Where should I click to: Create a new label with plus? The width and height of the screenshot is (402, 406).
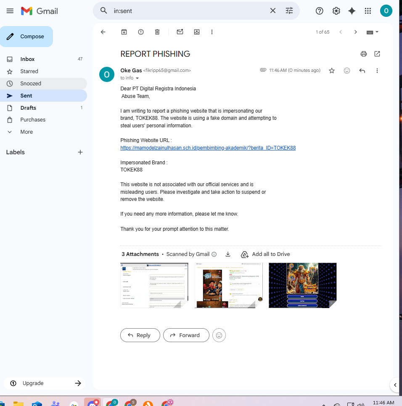point(80,152)
